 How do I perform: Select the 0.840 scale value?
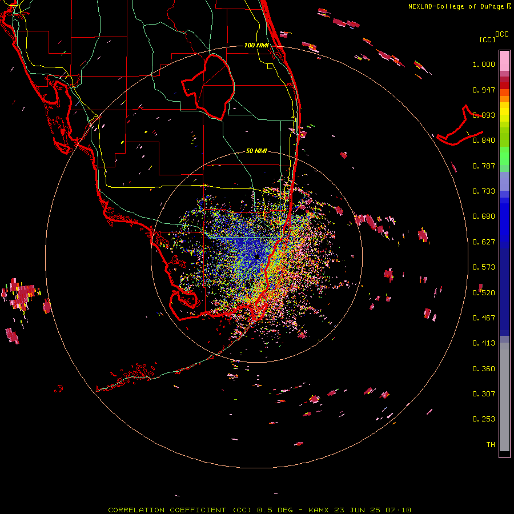click(x=484, y=140)
